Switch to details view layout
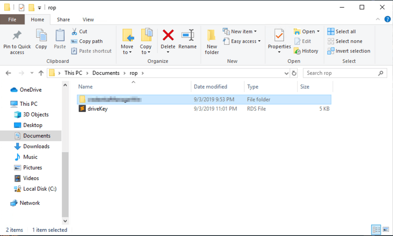This screenshot has height=236, width=393. click(376, 230)
